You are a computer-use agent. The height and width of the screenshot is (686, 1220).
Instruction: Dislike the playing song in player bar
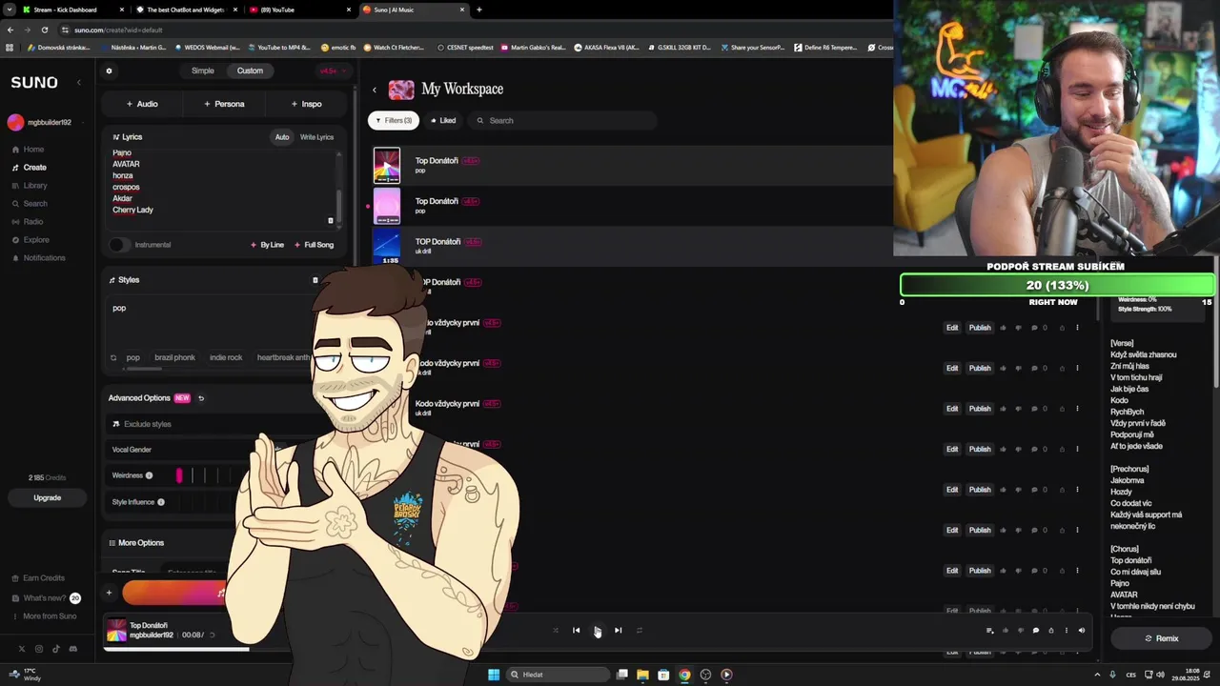[x=1020, y=630]
